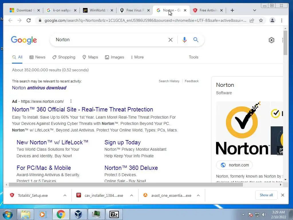Open Search History link
Viewport: 293px width, 220px height.
pyautogui.click(x=169, y=81)
